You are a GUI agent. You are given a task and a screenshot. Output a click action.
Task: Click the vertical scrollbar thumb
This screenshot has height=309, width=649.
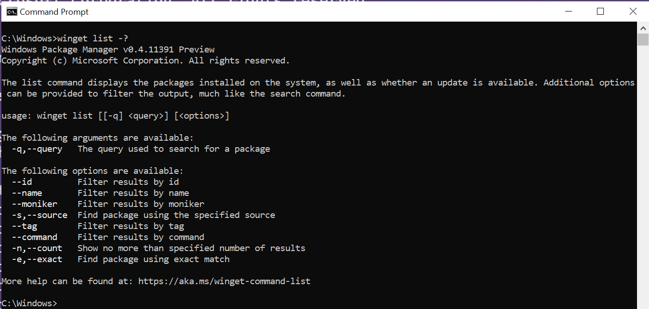pos(643,39)
